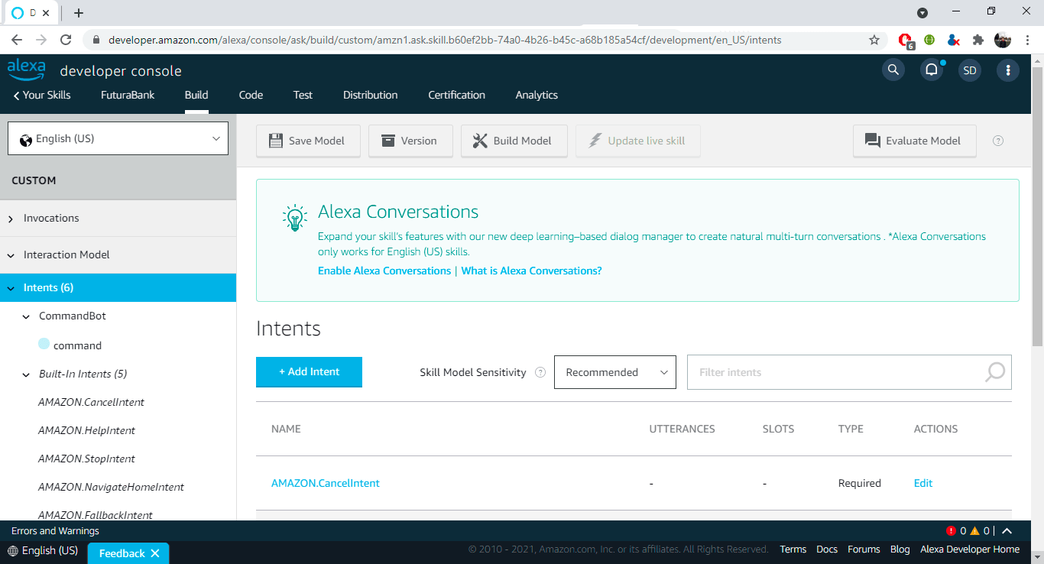Open the Feedback tab
1044x564 pixels.
(x=122, y=553)
